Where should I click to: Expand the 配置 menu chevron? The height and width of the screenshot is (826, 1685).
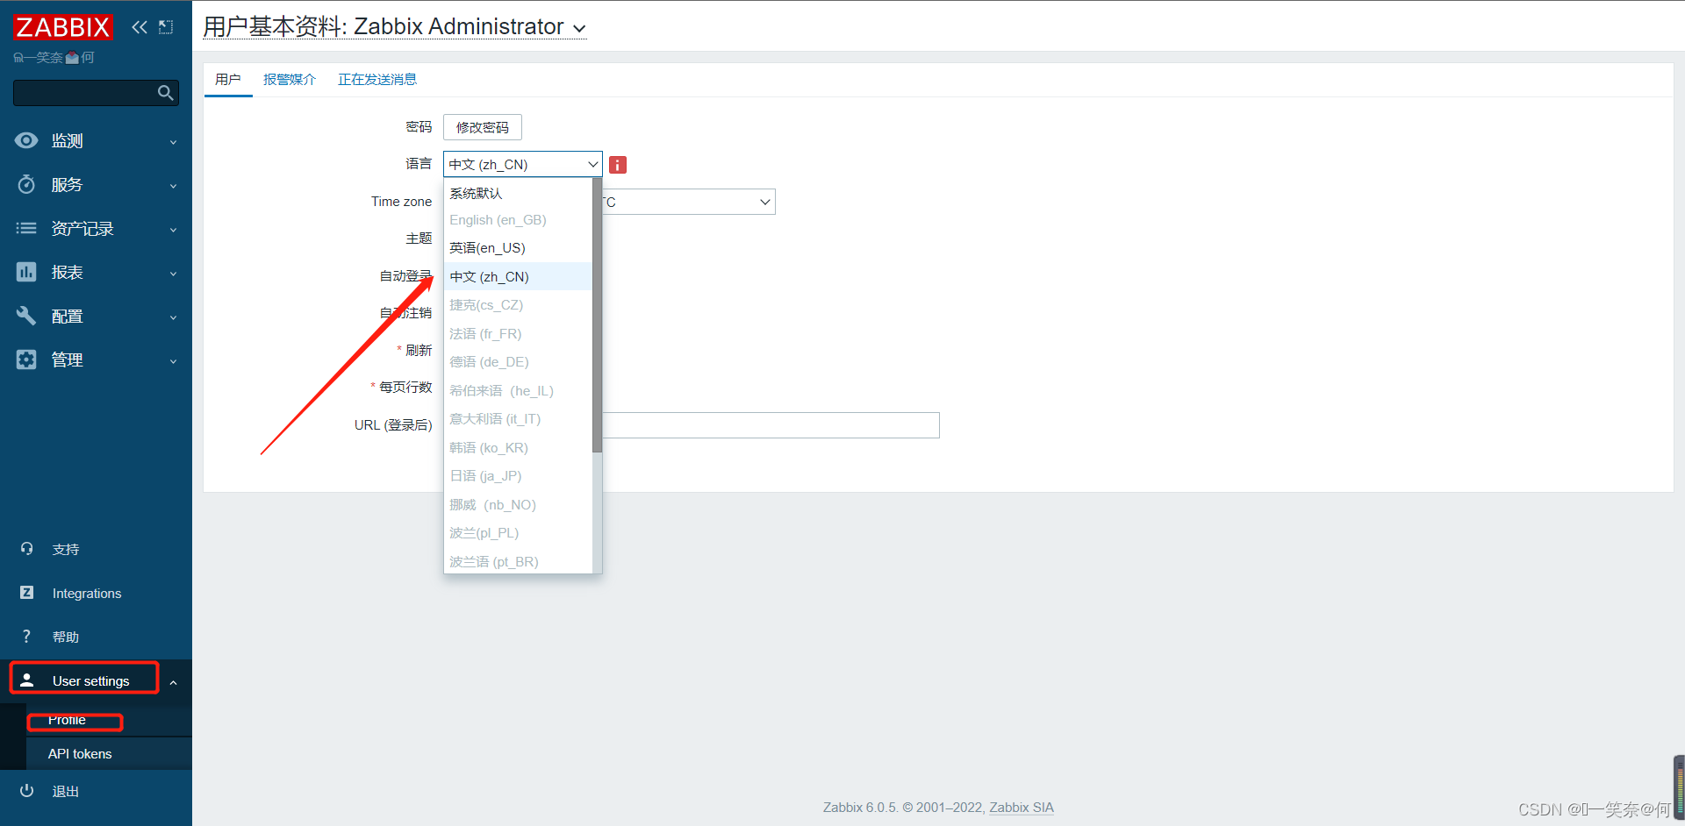pos(173,317)
